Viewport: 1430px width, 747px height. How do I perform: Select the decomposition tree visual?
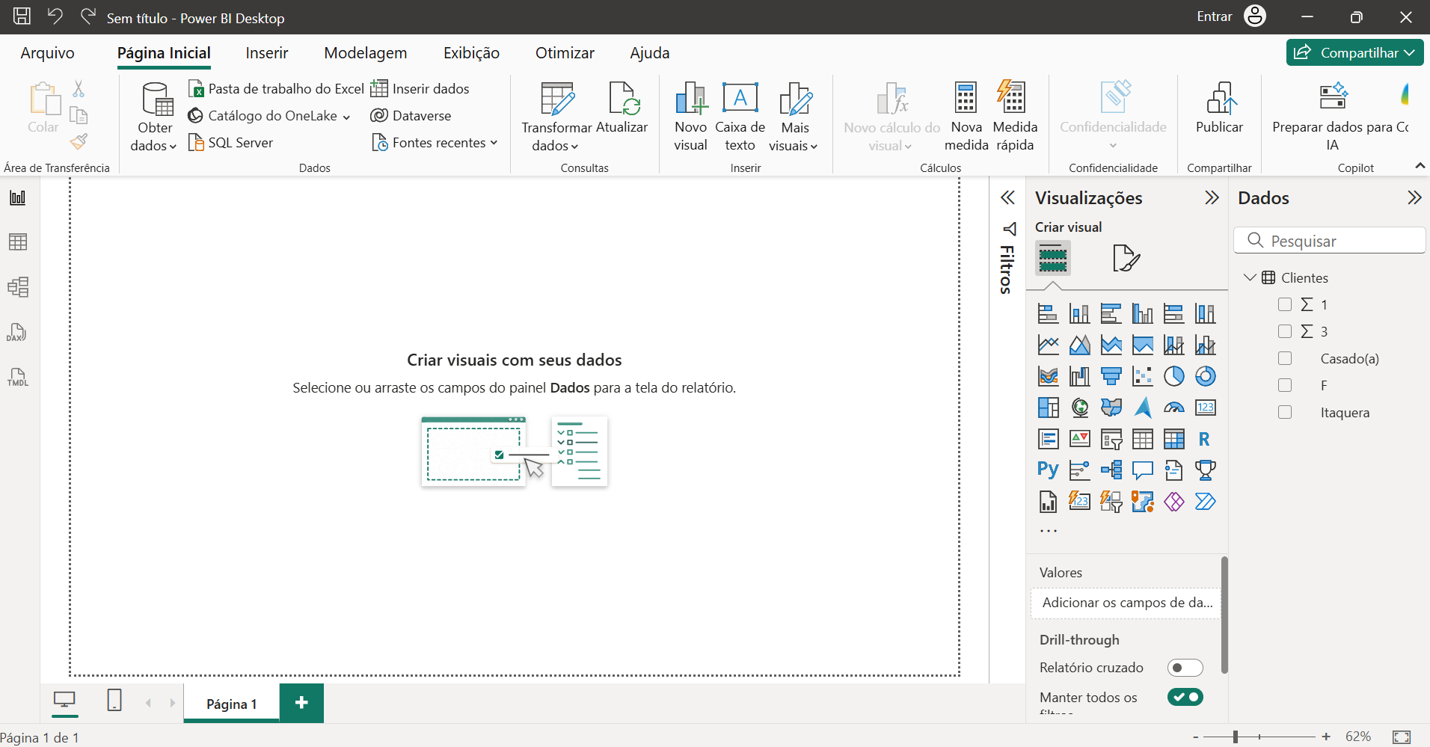(x=1111, y=470)
